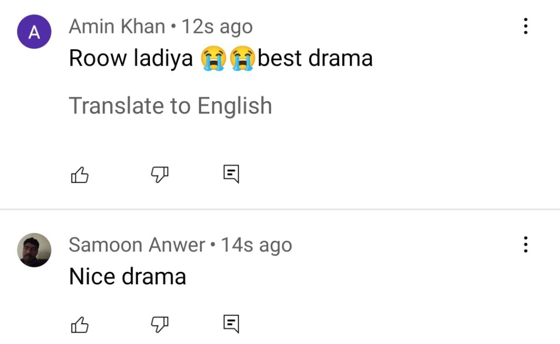Like Amin Khan's comment
560x344 pixels.
(80, 174)
